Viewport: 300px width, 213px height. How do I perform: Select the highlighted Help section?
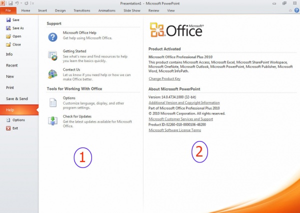[x=19, y=110]
